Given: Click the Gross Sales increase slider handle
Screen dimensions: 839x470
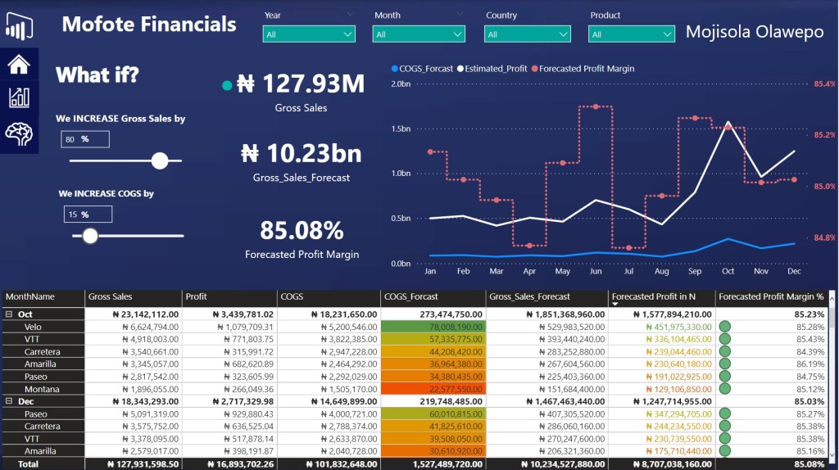Looking at the screenshot, I should pyautogui.click(x=160, y=160).
